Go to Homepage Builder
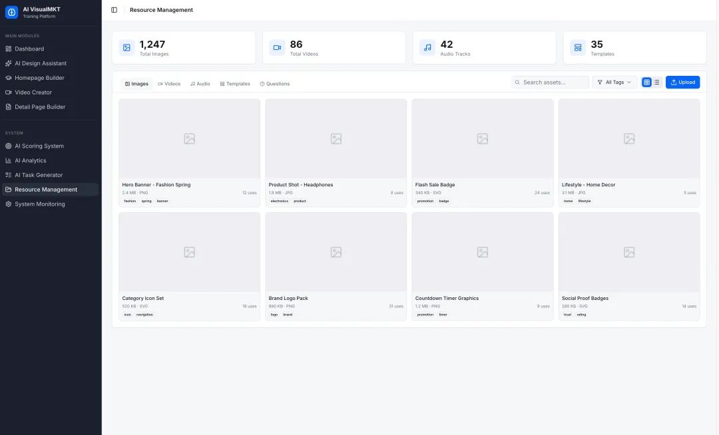Screen dimensions: 719x435 pos(50,78)
